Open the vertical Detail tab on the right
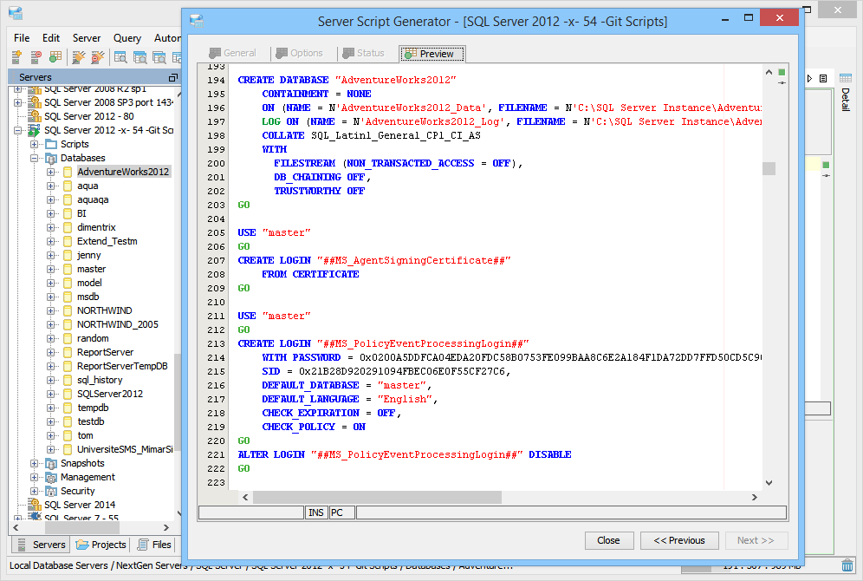 coord(846,99)
